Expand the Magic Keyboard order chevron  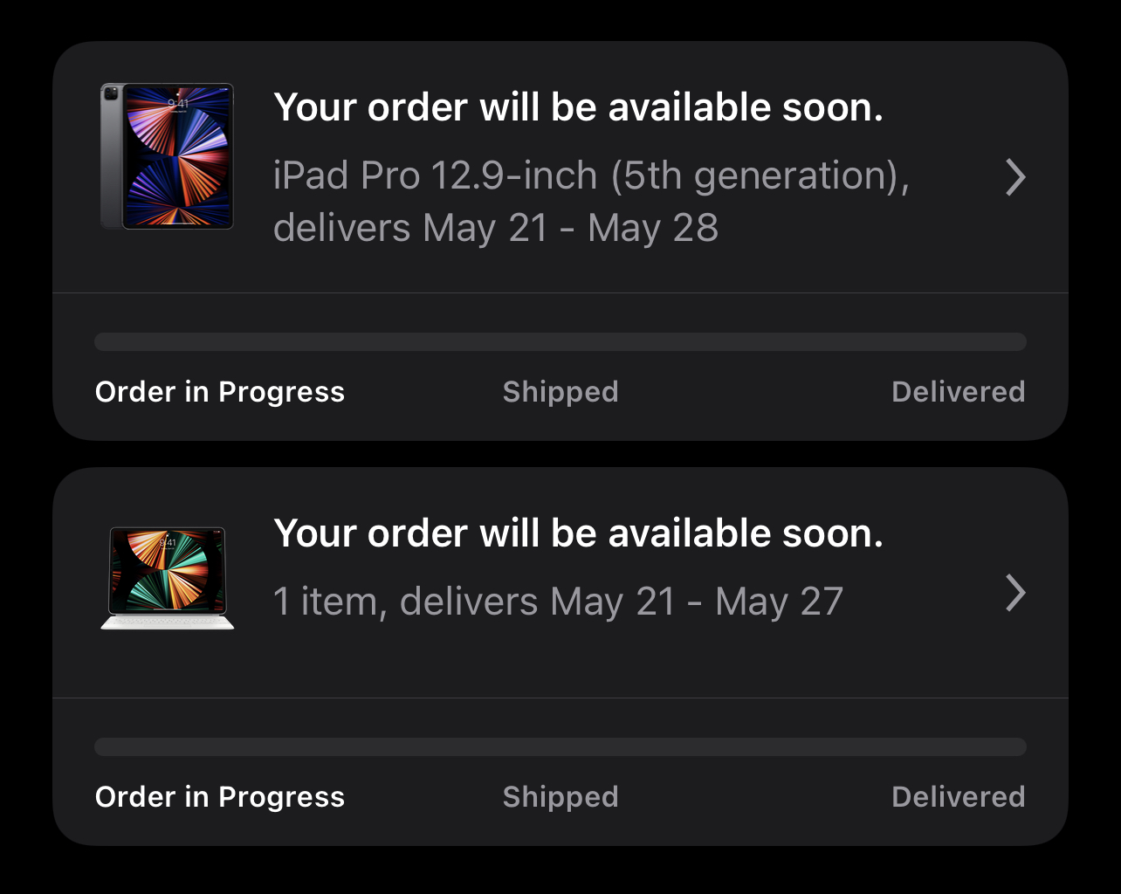pos(1014,594)
